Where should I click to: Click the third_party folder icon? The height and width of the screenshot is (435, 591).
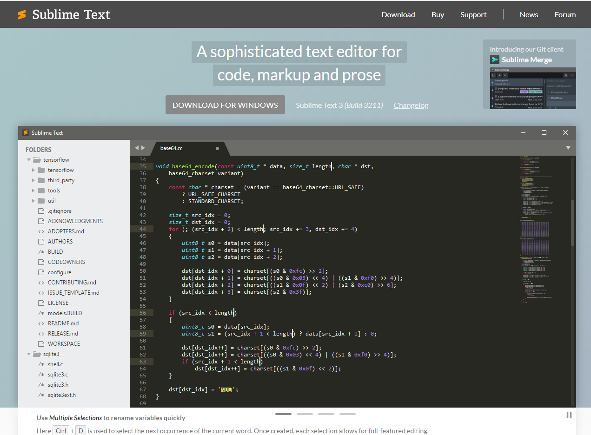point(41,180)
